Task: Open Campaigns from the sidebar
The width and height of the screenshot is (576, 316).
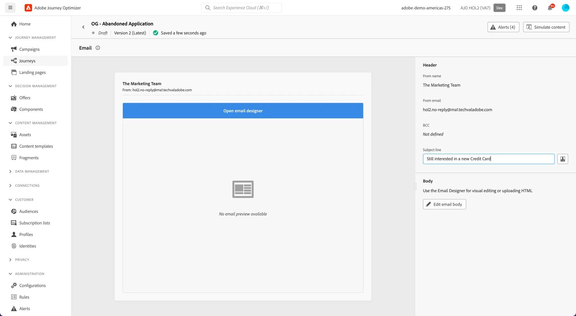Action: [x=35, y=49]
